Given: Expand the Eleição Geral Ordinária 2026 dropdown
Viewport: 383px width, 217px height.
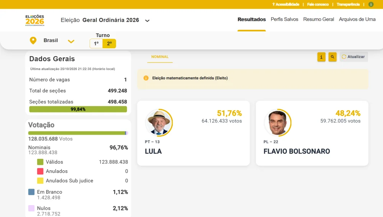Looking at the screenshot, I should [x=147, y=21].
